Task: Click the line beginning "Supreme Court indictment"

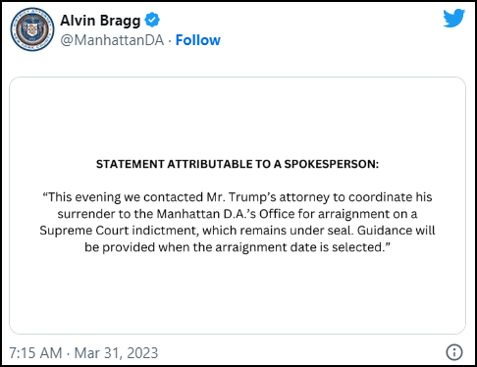Action: [x=238, y=231]
